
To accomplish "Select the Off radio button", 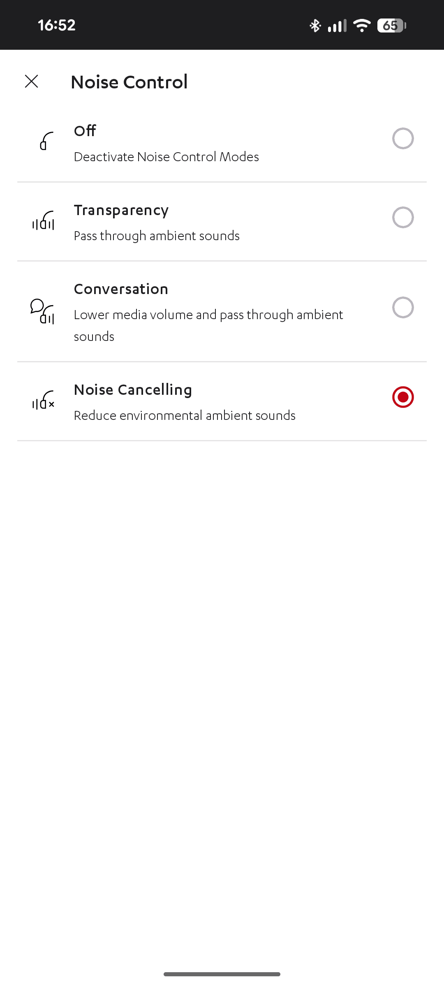I will coord(402,139).
